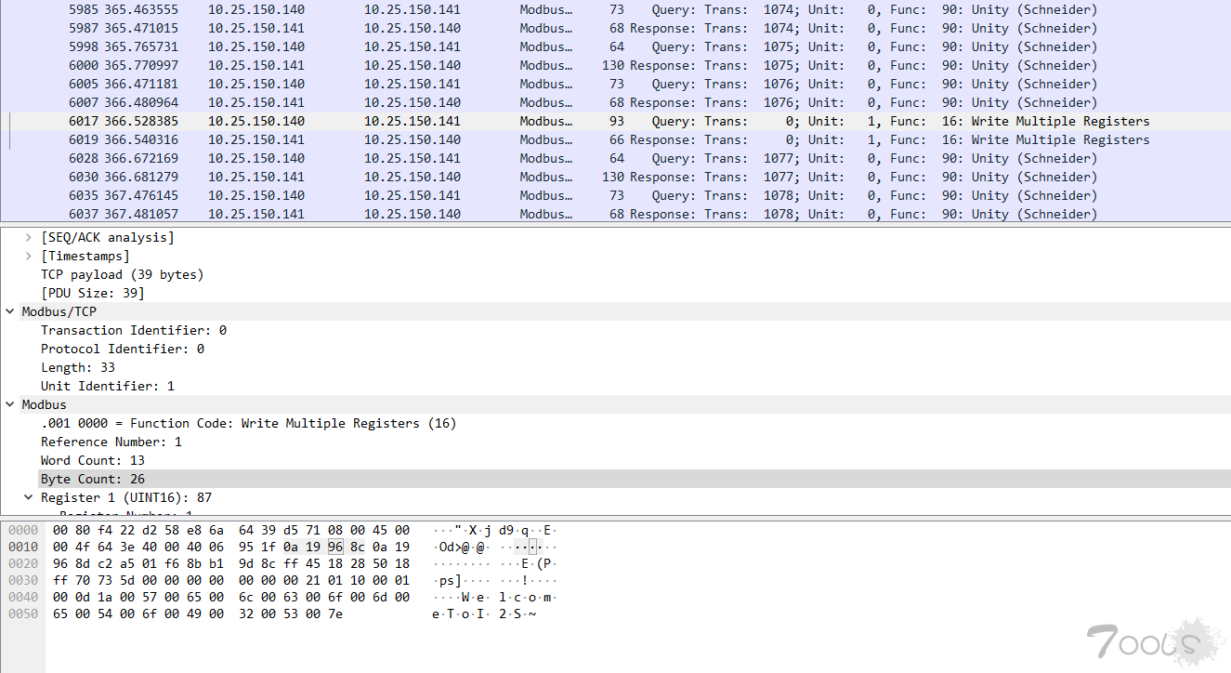Click the TCP payload (39 bytes) field
The height and width of the screenshot is (673, 1231).
(x=122, y=274)
